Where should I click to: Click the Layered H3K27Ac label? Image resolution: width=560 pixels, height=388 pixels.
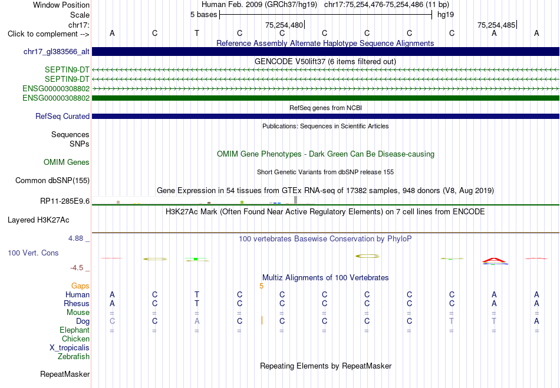pos(38,220)
